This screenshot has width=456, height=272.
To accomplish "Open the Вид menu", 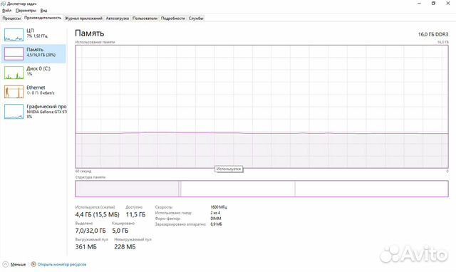I will (43, 11).
